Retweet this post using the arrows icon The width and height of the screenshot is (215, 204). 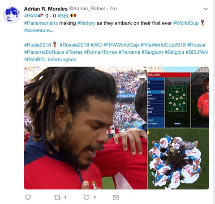pos(57,198)
